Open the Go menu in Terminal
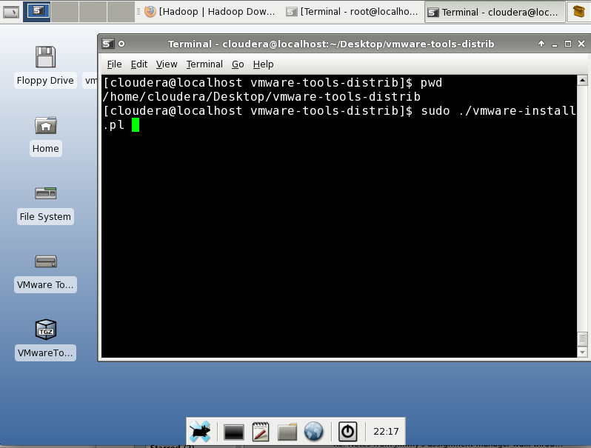Screen dimensions: 591x448 (x=238, y=64)
